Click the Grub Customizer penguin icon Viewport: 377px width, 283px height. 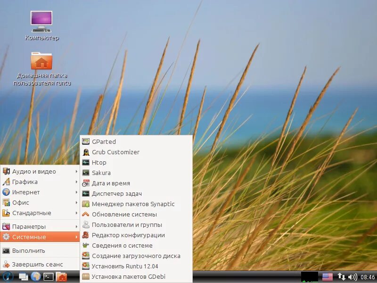(86, 152)
